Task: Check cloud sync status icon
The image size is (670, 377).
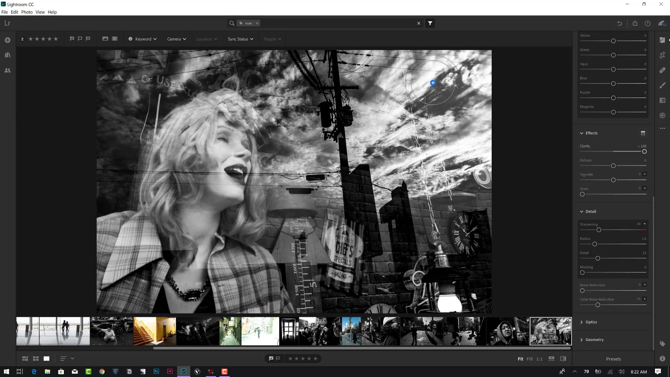Action: (662, 23)
